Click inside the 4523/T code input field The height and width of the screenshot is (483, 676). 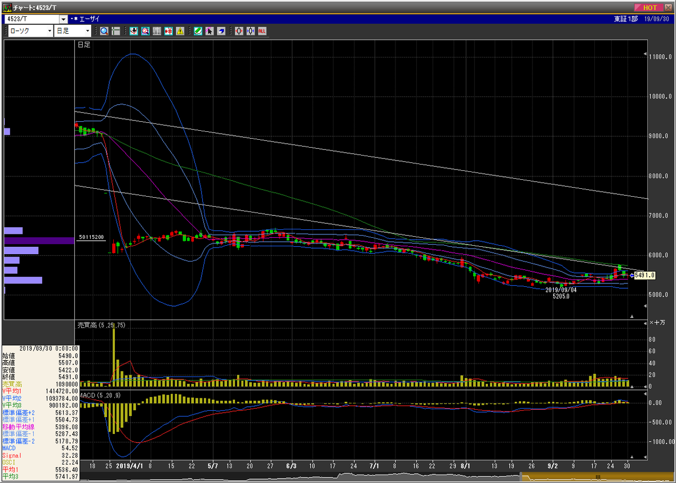32,19
